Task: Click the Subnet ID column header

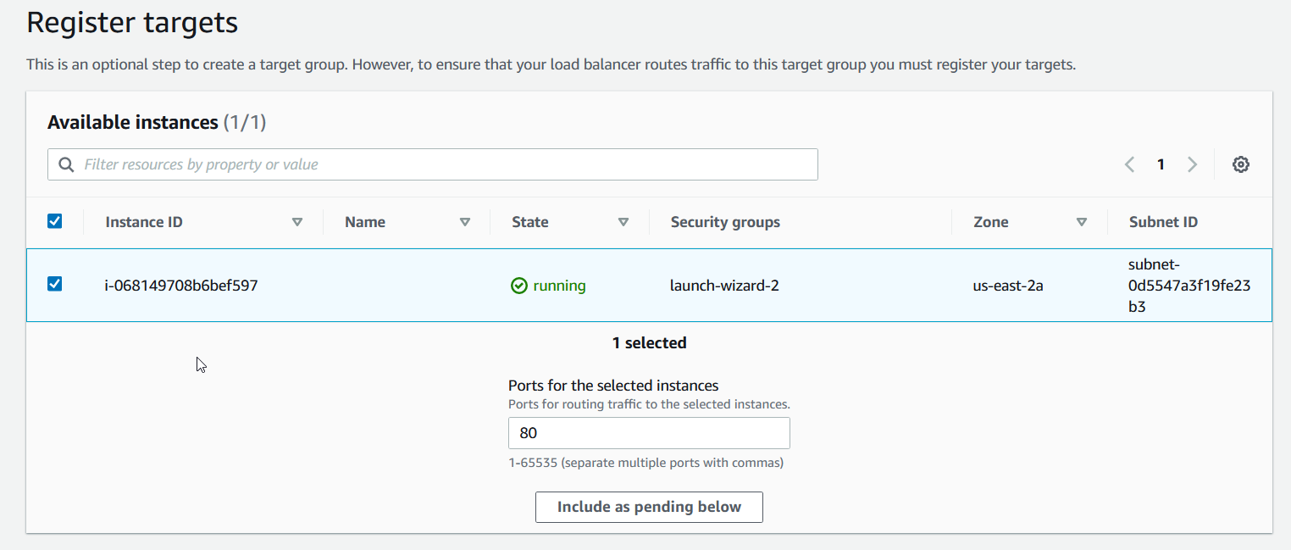Action: click(x=1163, y=222)
